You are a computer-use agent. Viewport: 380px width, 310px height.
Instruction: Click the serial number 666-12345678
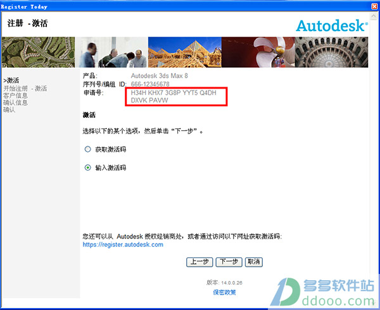coord(150,84)
